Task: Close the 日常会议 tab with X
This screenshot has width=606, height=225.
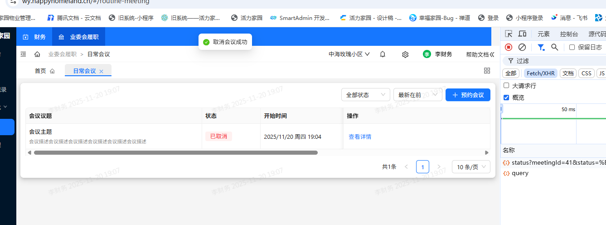Action: click(102, 71)
